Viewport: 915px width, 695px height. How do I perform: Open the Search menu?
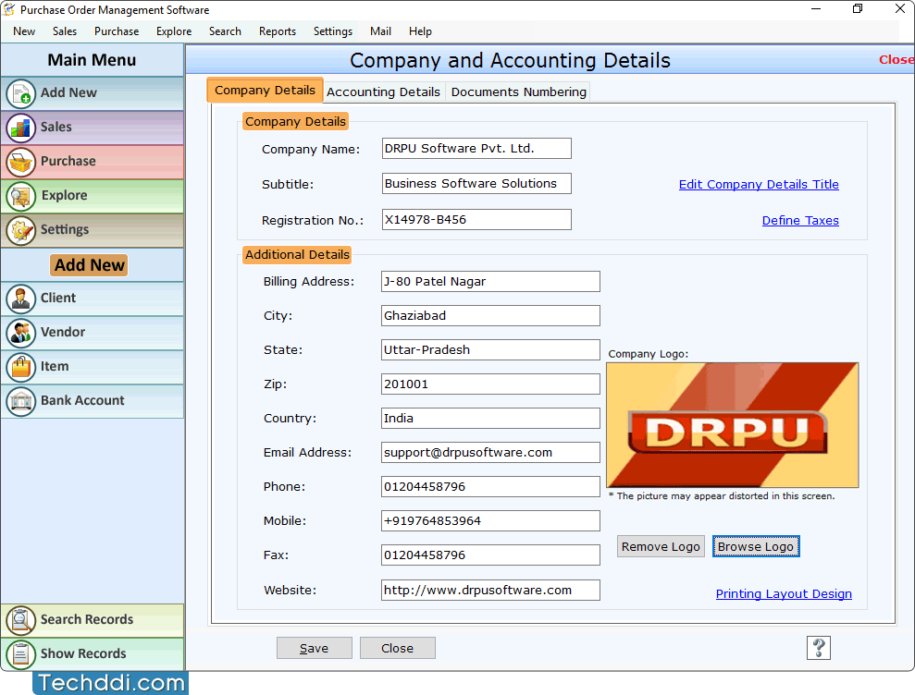point(225,31)
